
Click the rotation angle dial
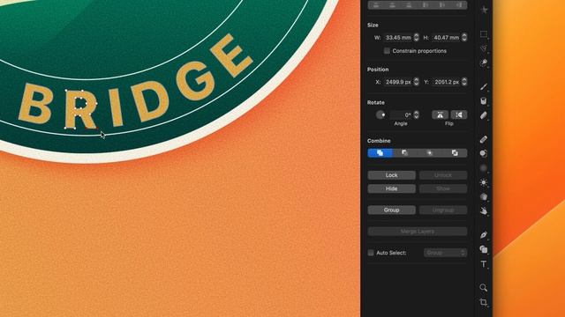pos(380,115)
